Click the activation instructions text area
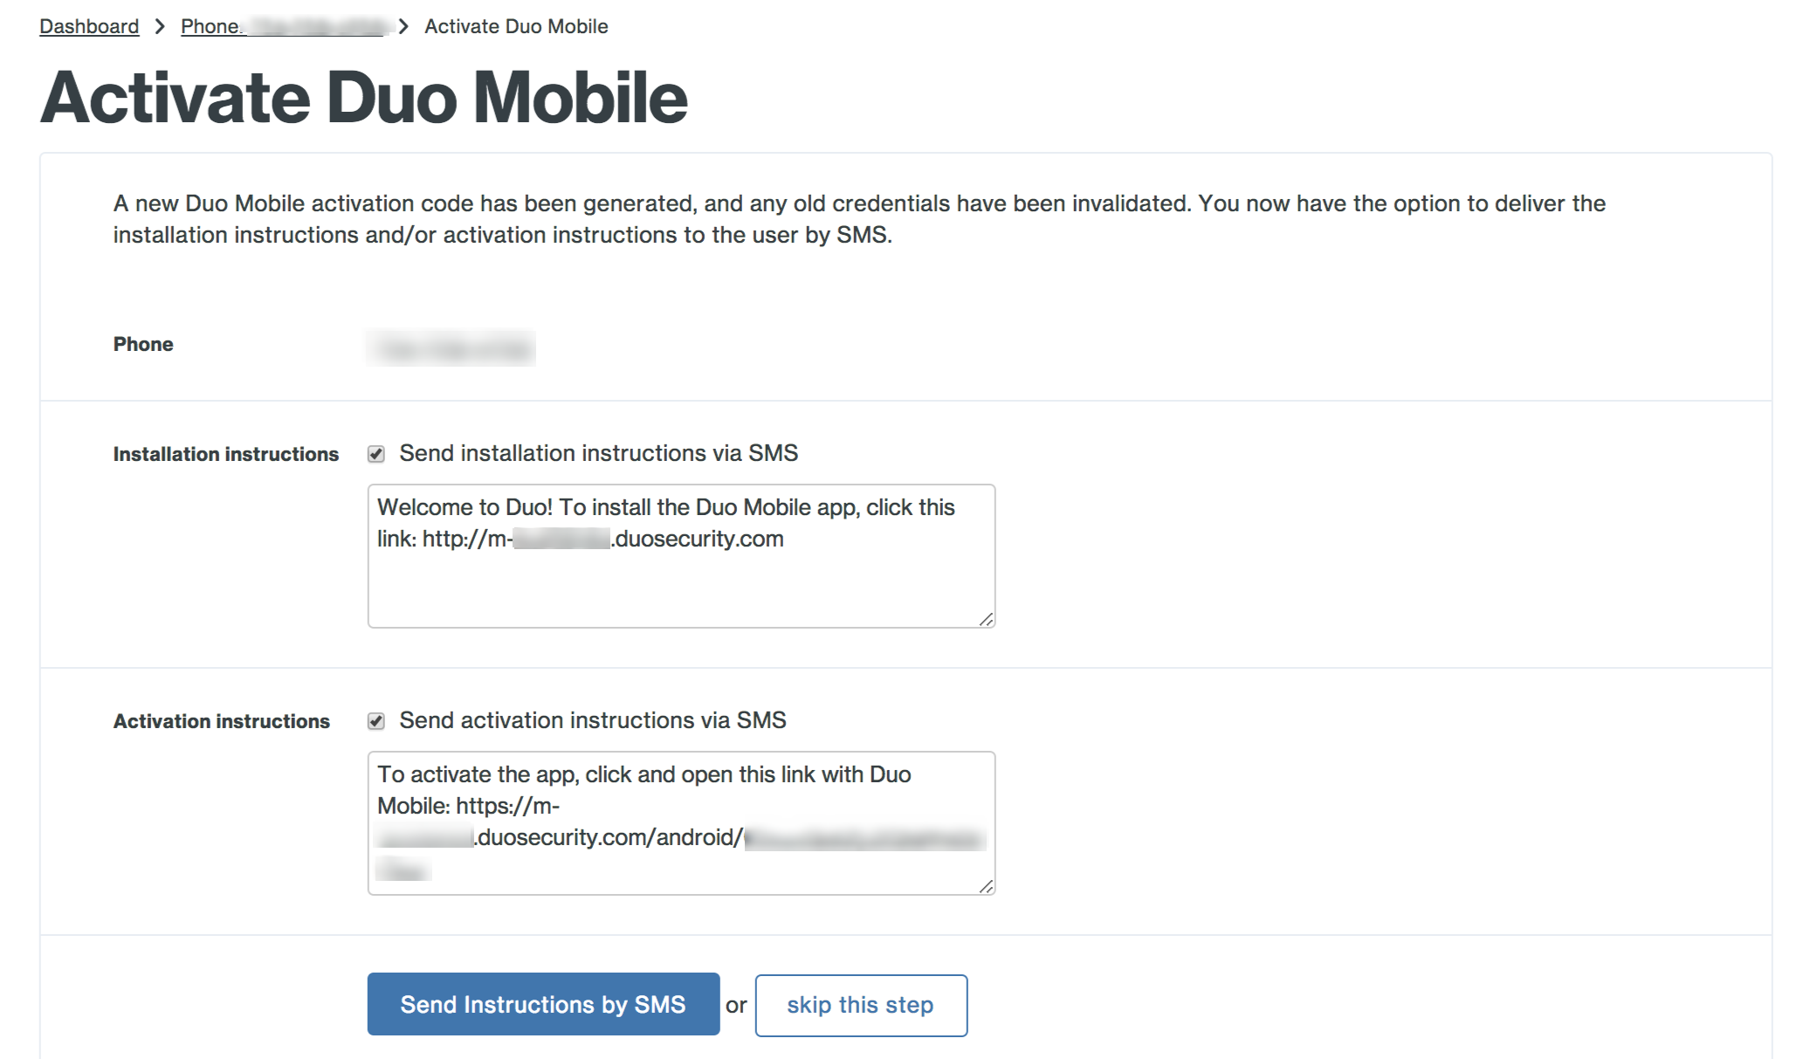Image resolution: width=1810 pixels, height=1059 pixels. coord(681,821)
